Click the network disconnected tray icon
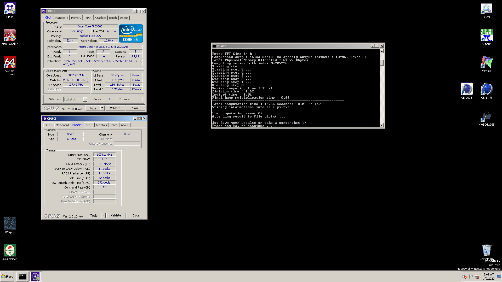This screenshot has height=282, width=502. tap(477, 277)
